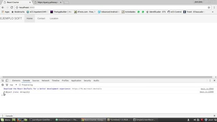Open the DevTools customize three-dot menu
This screenshot has width=217, height=122.
click(x=210, y=81)
